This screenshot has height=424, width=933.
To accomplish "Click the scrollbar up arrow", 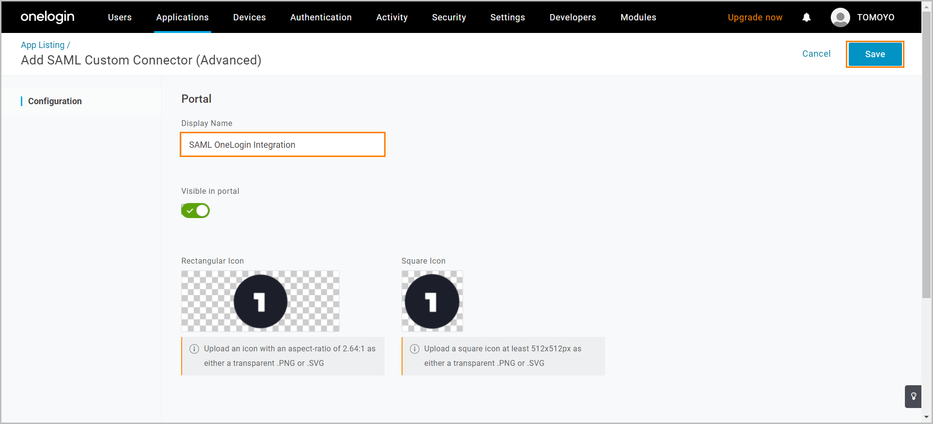I will click(927, 6).
